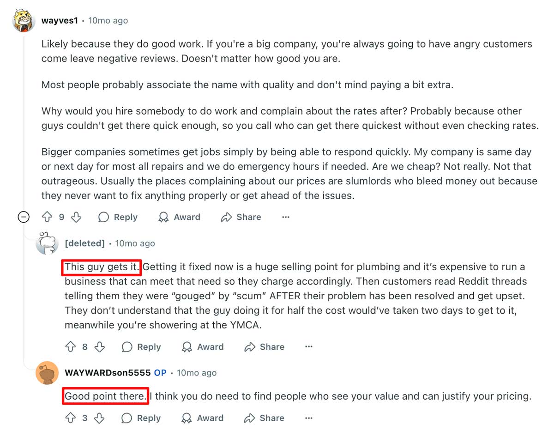
Task: Click the Award label on wayves1's comment
Action: click(187, 217)
